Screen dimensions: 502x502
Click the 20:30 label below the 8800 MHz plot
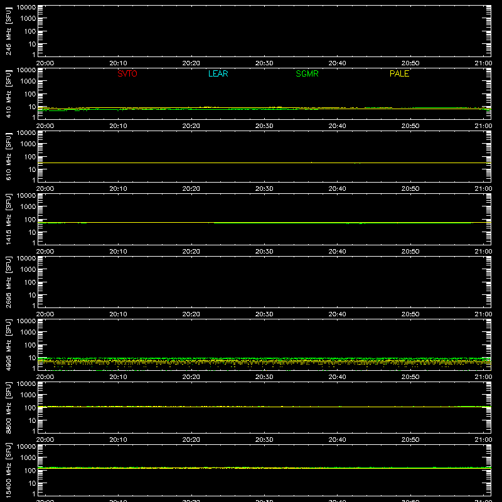[264, 440]
